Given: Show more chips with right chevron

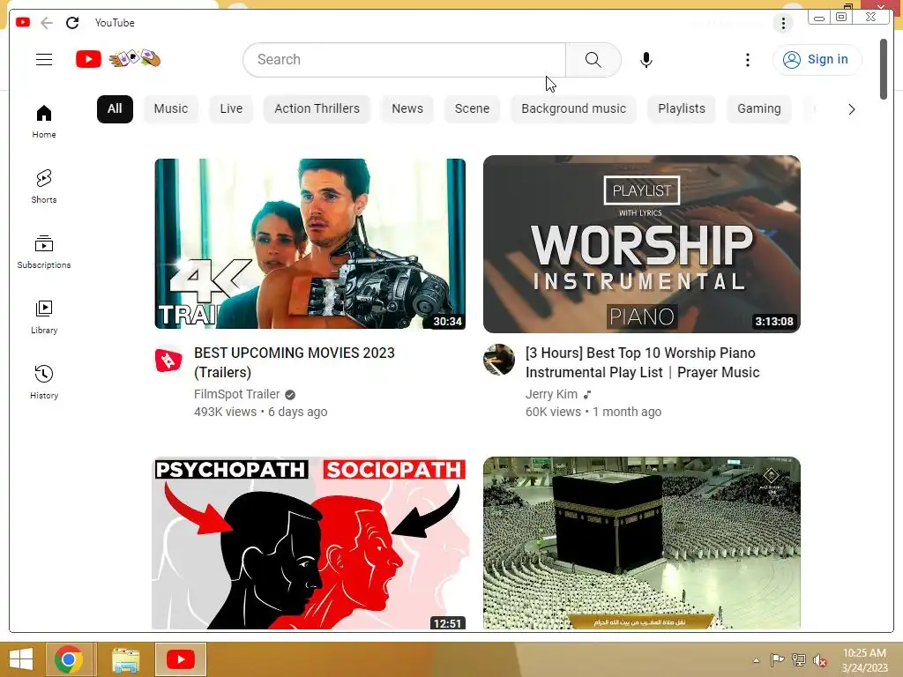Looking at the screenshot, I should 851,109.
